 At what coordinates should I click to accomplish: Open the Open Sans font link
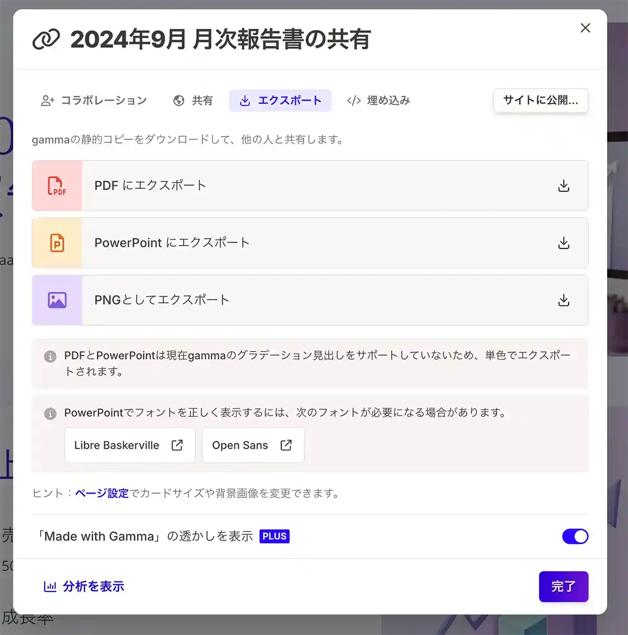[253, 445]
